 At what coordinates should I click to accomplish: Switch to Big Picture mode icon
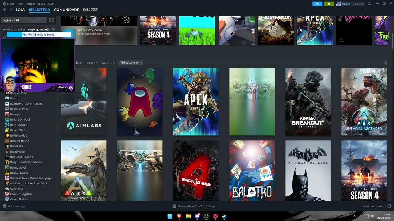(x=370, y=4)
